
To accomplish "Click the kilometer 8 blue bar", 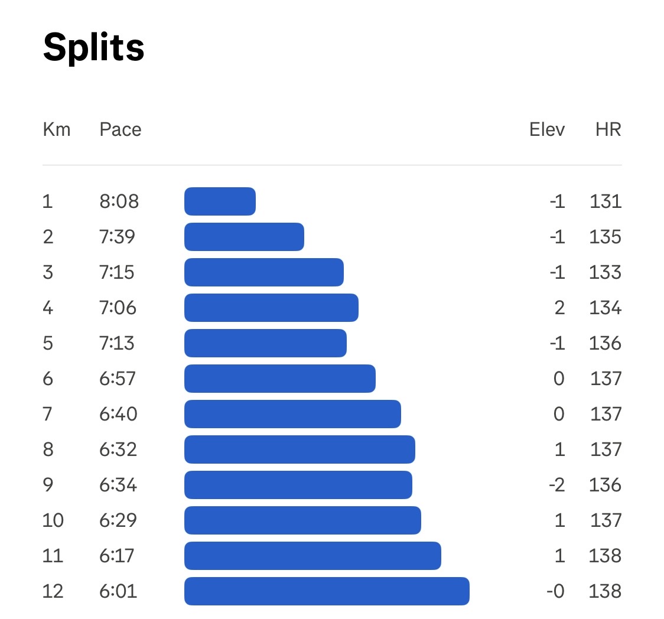I will point(300,449).
